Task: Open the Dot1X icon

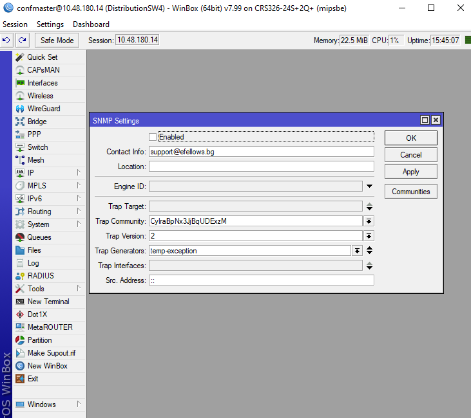Action: [20, 314]
